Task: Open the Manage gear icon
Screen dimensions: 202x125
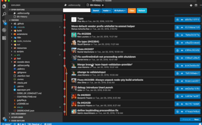Action: tap(4, 119)
